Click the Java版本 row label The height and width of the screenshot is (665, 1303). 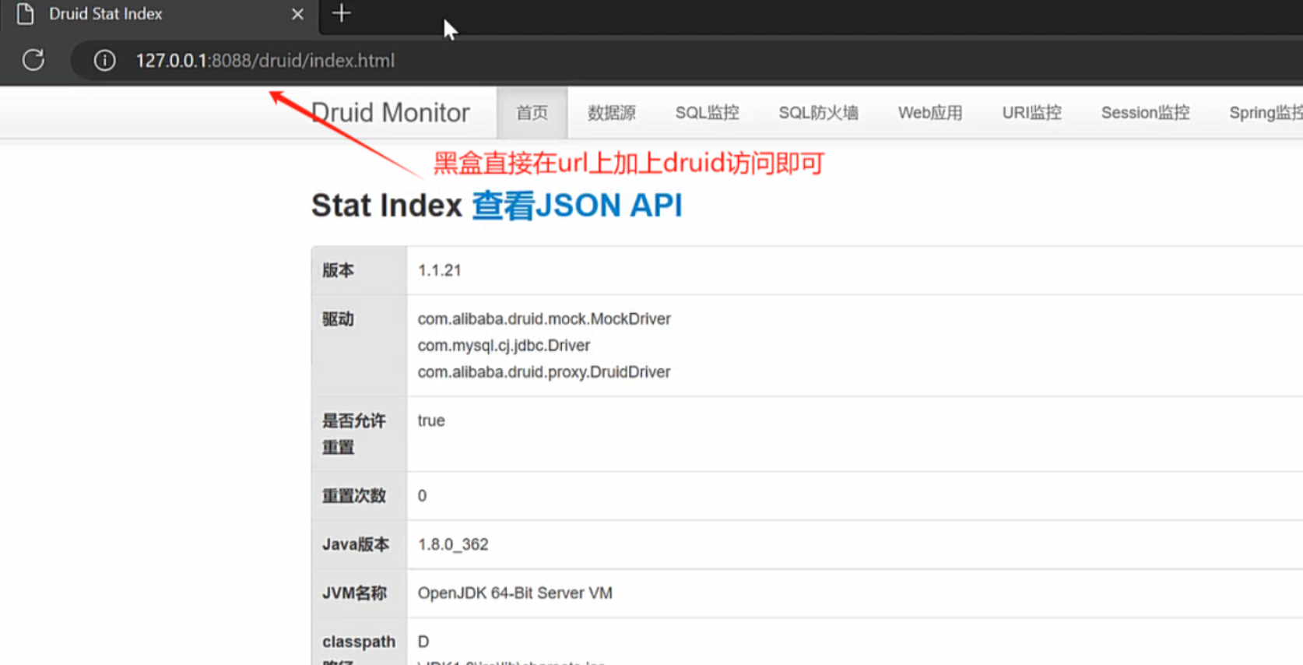click(x=356, y=544)
